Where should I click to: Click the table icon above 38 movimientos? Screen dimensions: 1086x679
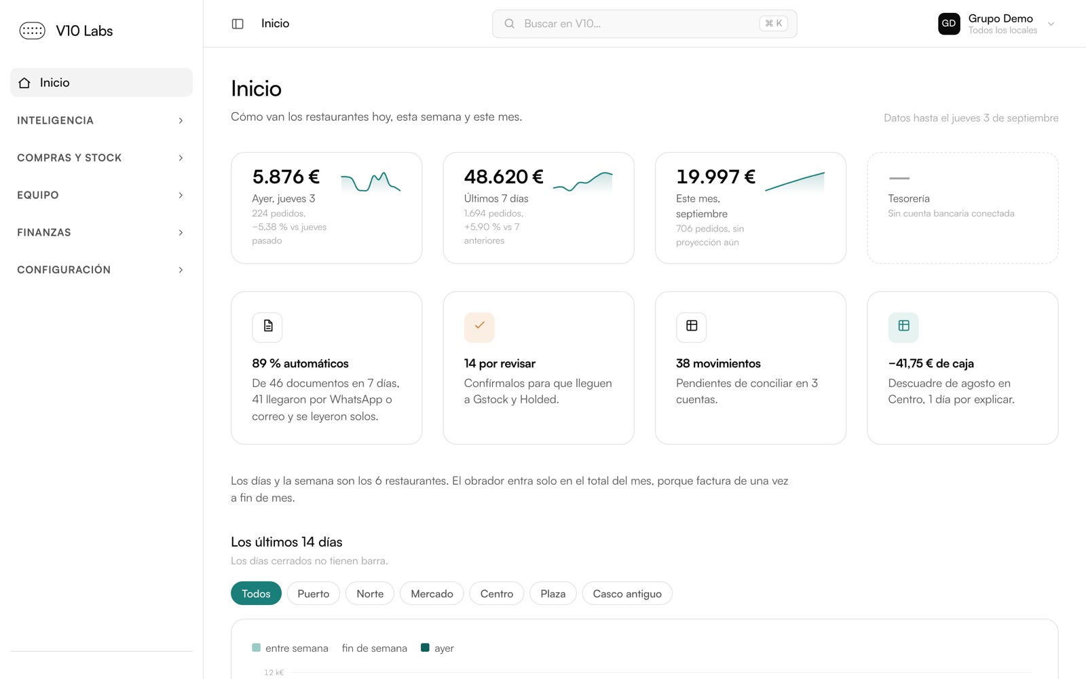691,327
